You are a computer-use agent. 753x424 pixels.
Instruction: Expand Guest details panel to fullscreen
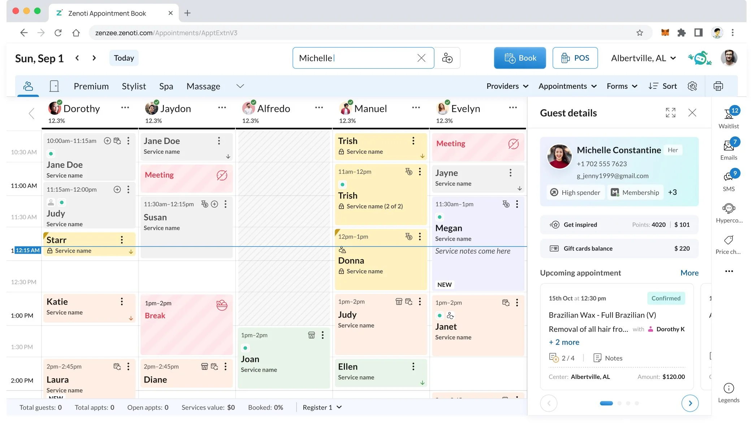click(x=670, y=113)
